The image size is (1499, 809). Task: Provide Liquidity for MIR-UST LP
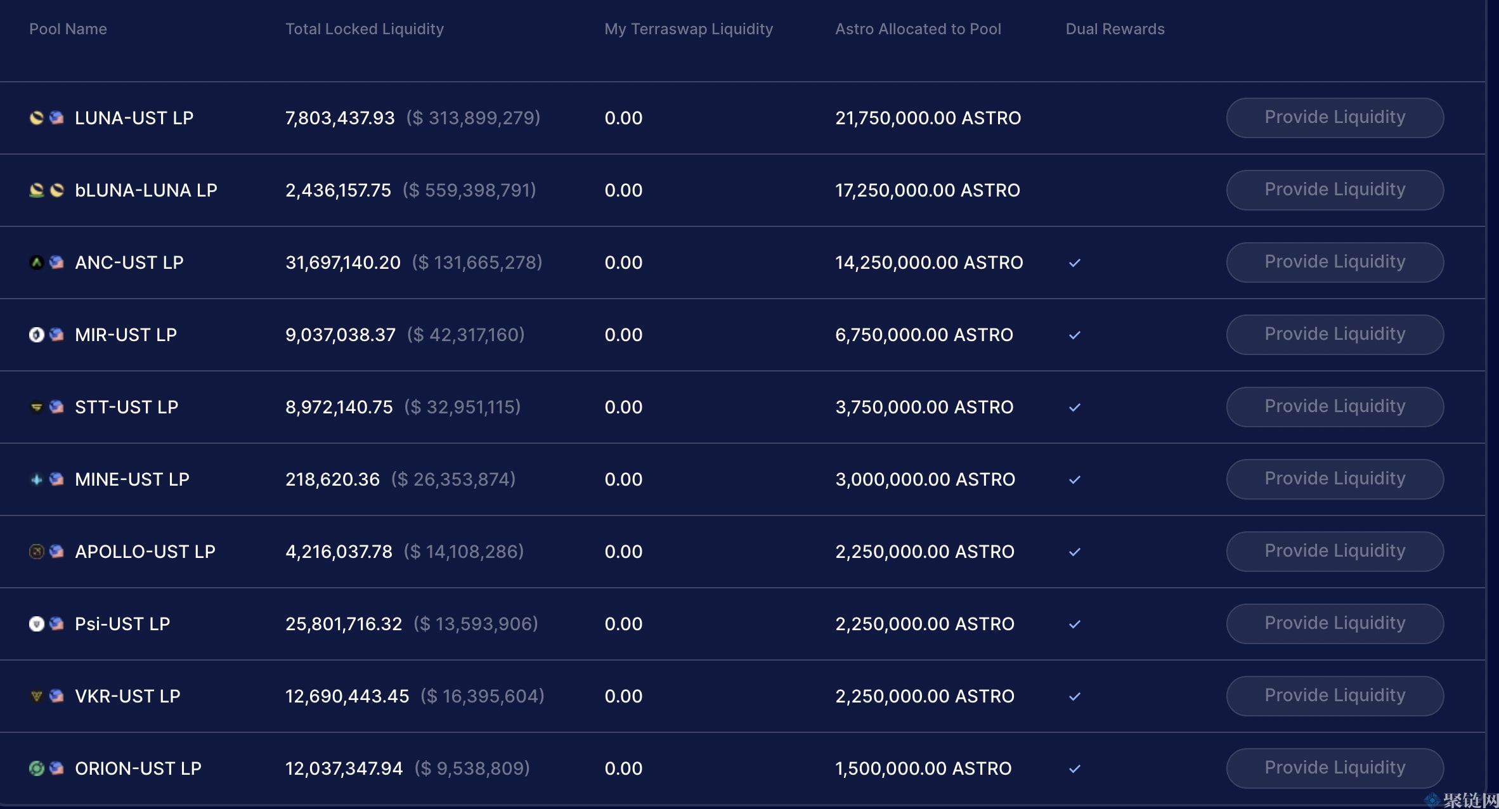(1335, 335)
